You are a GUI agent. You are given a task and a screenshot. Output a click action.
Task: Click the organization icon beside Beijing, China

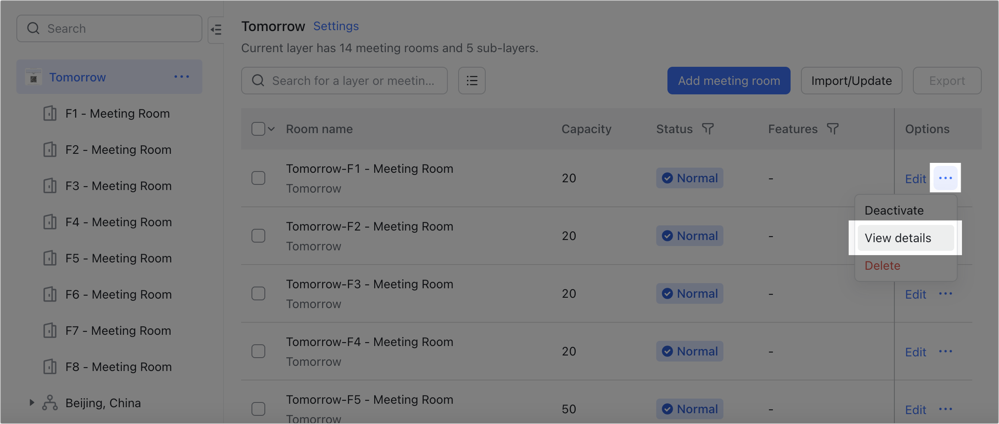50,403
